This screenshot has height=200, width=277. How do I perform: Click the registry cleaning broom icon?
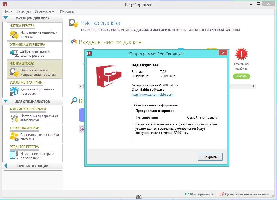click(x=14, y=34)
